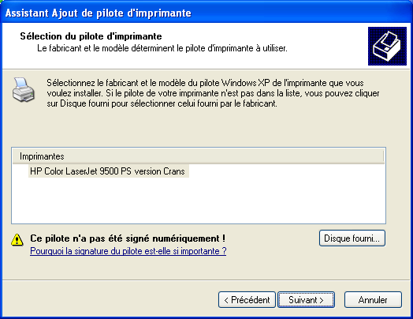
Task: Cancel the wizard with Annuler
Action: coord(373,300)
